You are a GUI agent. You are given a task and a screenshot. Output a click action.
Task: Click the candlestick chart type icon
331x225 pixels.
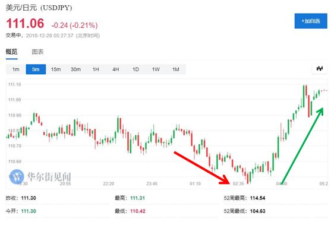tap(320, 69)
